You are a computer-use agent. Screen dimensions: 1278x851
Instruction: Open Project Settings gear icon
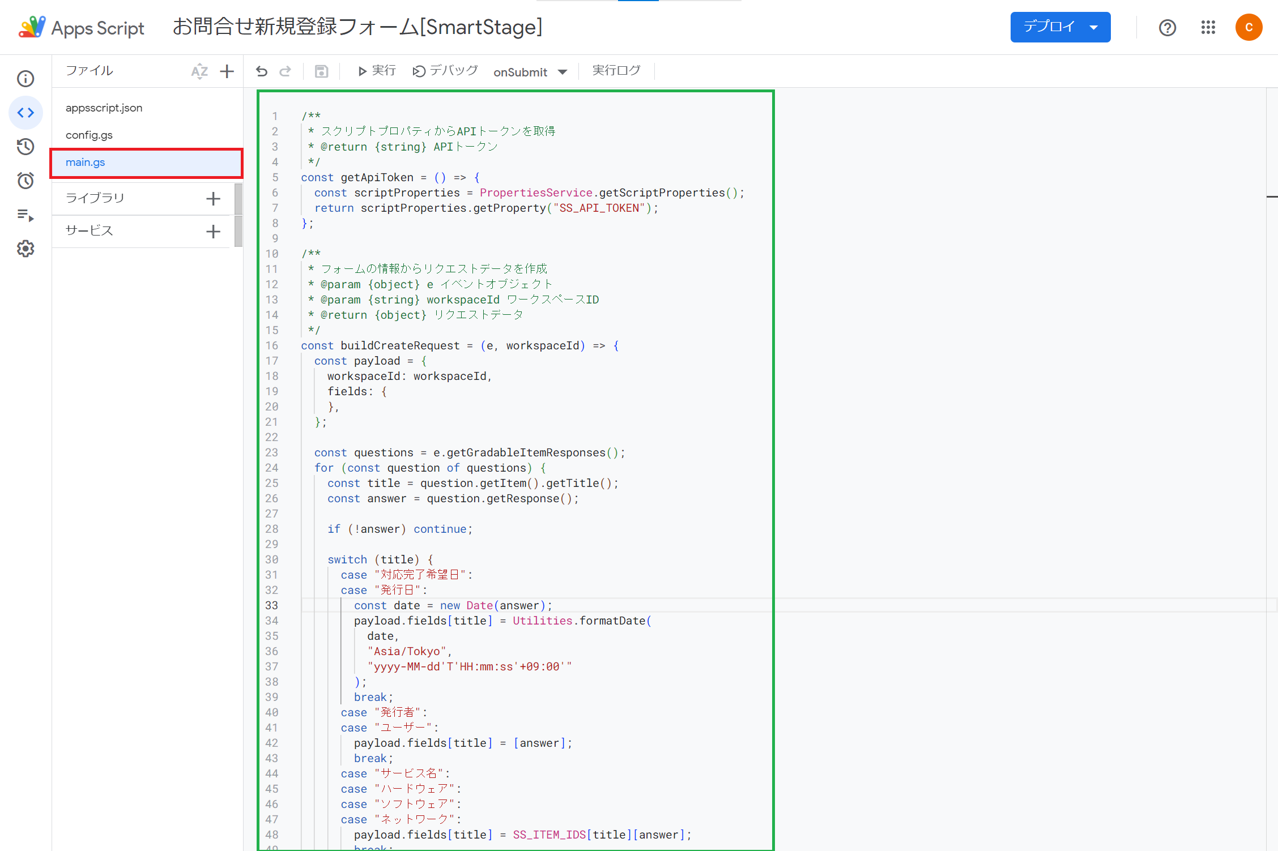click(x=25, y=249)
